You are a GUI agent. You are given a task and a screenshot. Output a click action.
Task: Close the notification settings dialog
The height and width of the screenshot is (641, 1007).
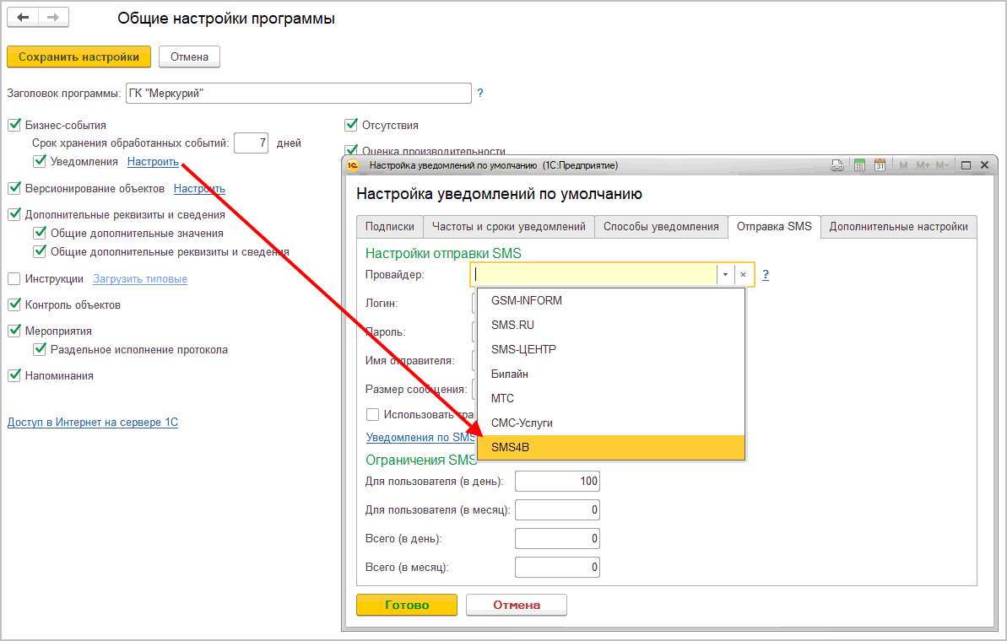[984, 165]
